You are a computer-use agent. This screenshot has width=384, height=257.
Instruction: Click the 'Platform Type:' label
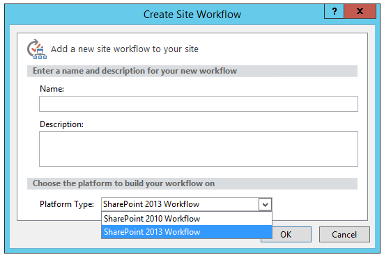pyautogui.click(x=67, y=204)
